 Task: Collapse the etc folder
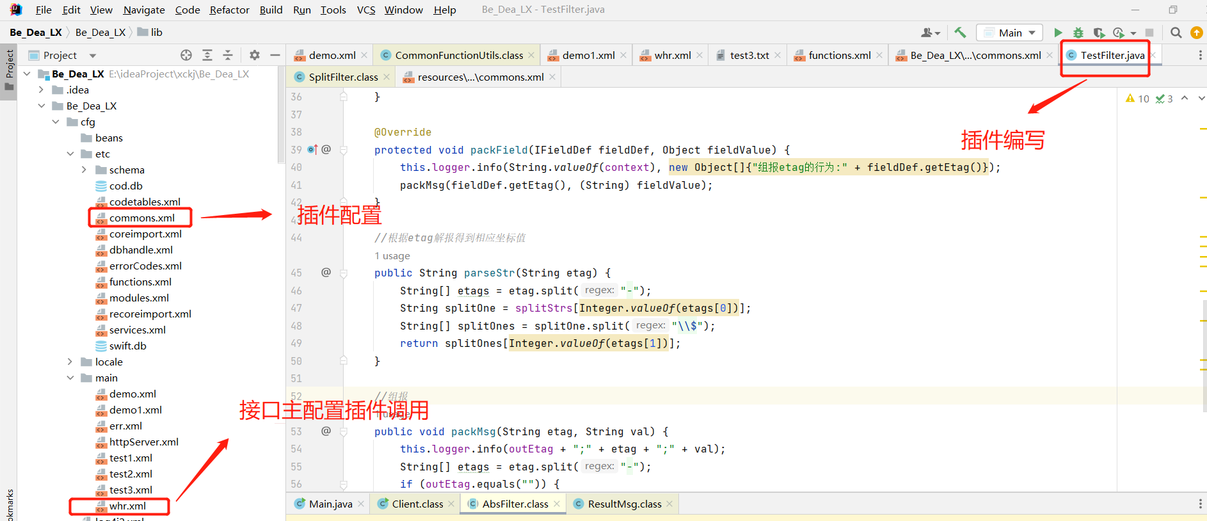(x=70, y=154)
